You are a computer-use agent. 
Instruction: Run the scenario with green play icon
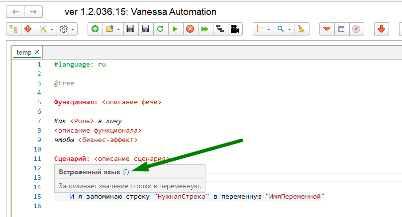pos(175,29)
